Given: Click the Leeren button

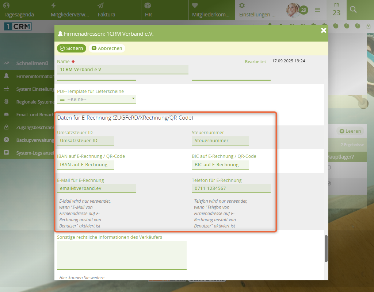Looking at the screenshot, I should 350,131.
